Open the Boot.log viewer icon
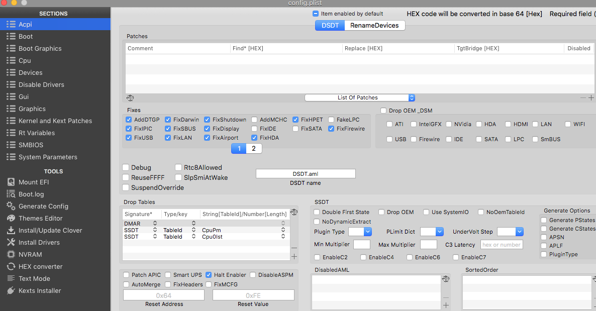This screenshot has width=596, height=311. [11, 194]
